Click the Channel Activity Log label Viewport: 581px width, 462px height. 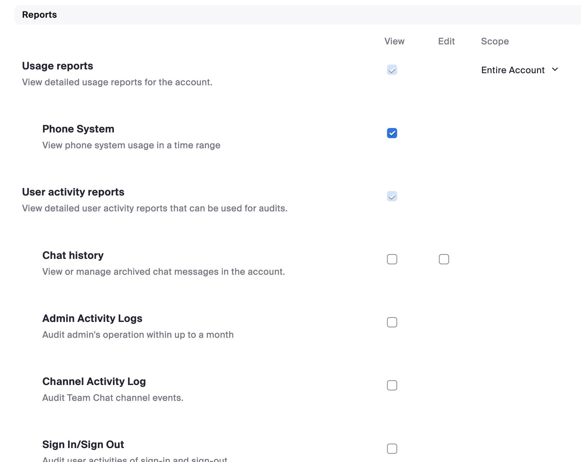pyautogui.click(x=94, y=382)
